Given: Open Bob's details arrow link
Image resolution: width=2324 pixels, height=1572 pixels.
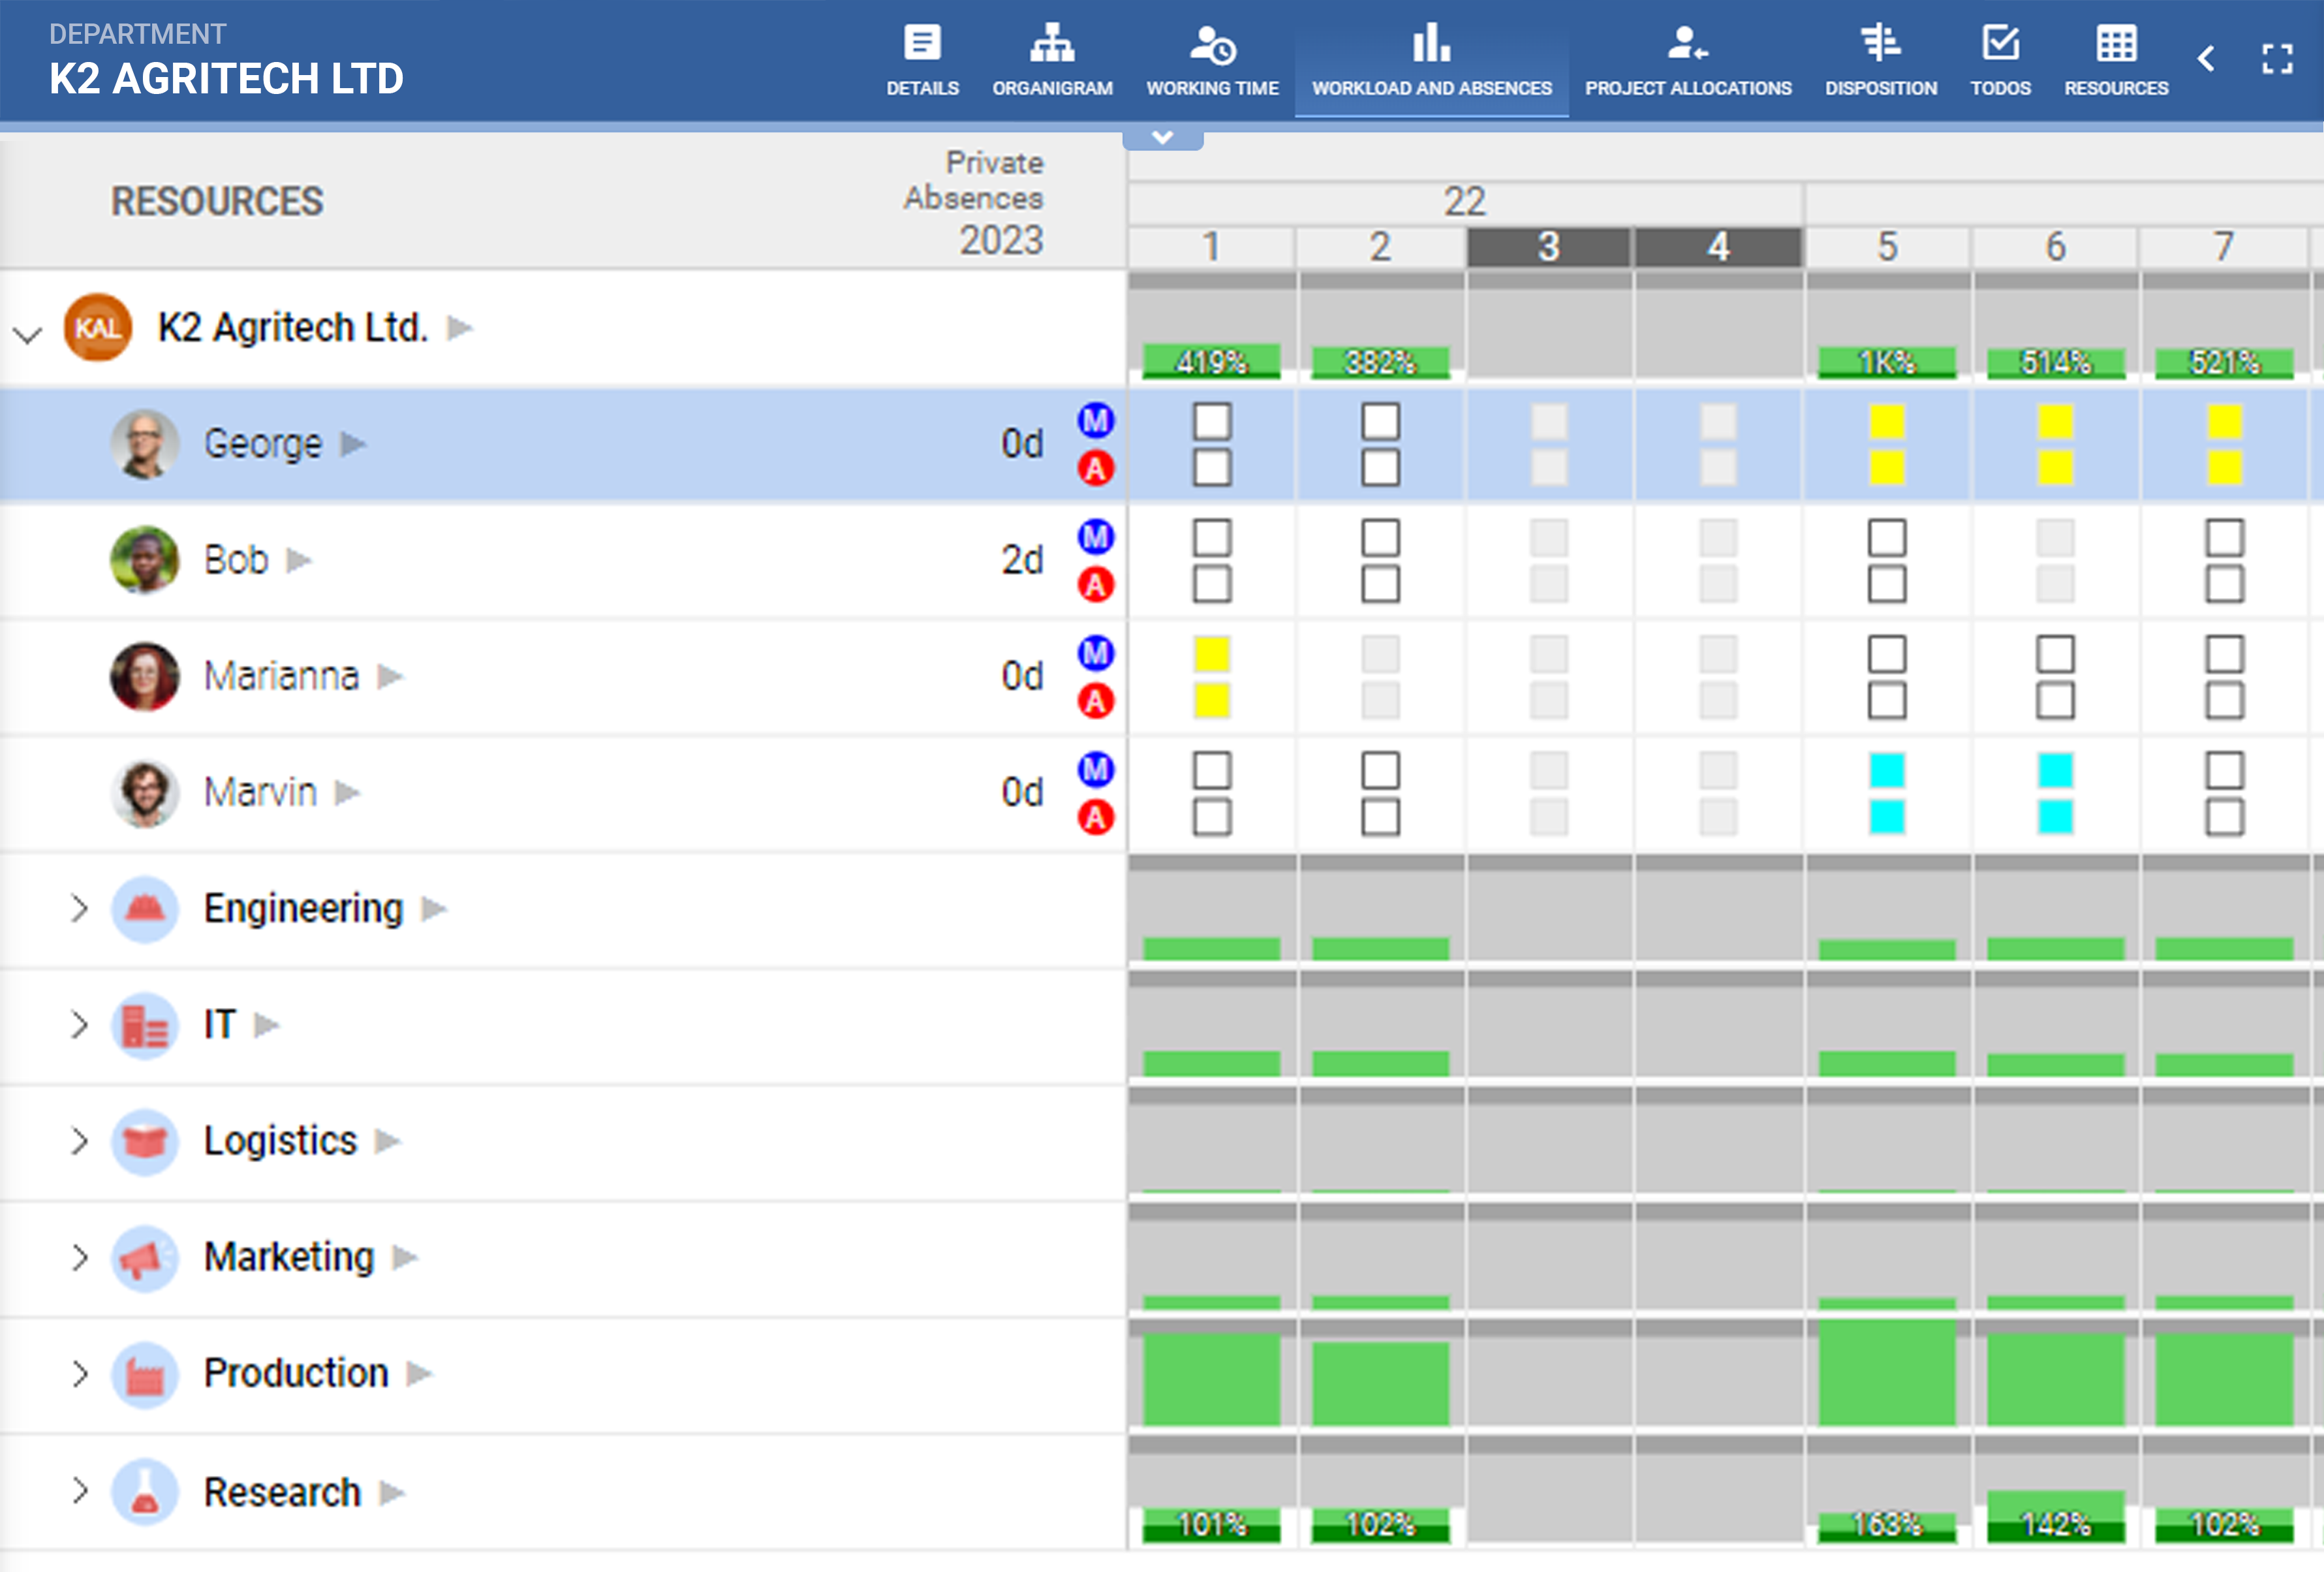Looking at the screenshot, I should [x=299, y=560].
